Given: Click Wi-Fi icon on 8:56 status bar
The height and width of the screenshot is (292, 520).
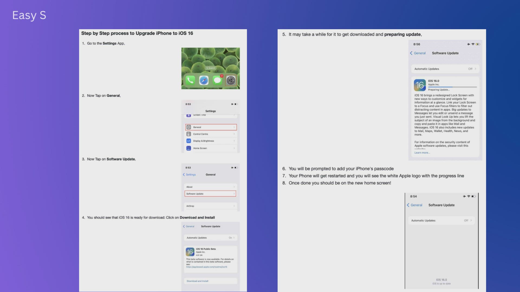Looking at the screenshot, I should [x=473, y=44].
